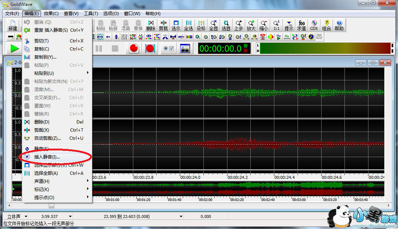
Task: Click the red Record button
Action: [134, 48]
